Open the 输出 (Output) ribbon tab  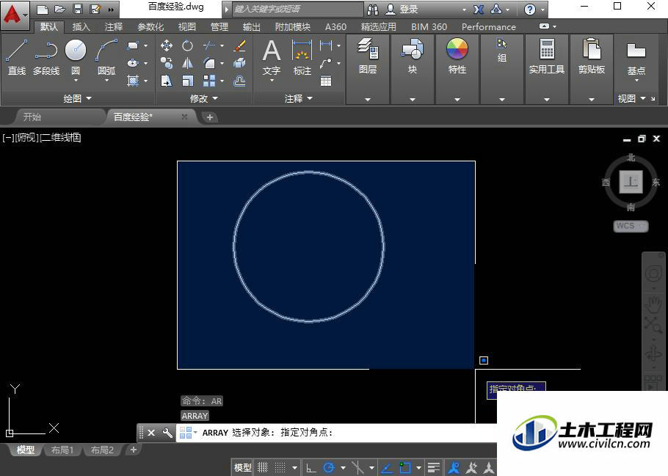(x=251, y=27)
